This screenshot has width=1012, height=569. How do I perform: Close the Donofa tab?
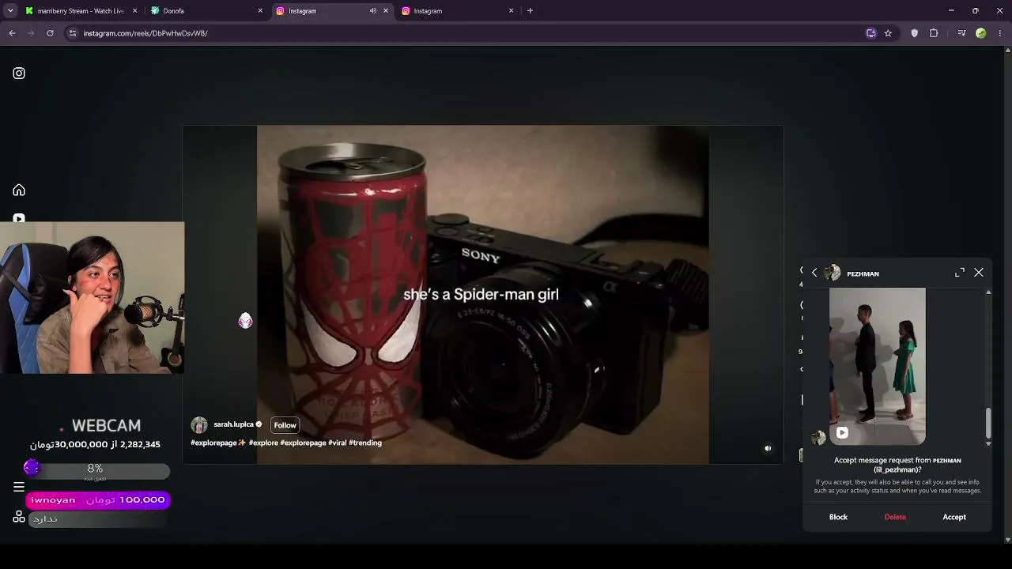(260, 11)
